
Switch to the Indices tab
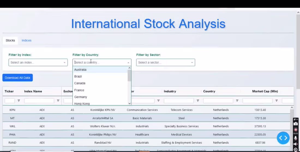pyautogui.click(x=26, y=40)
